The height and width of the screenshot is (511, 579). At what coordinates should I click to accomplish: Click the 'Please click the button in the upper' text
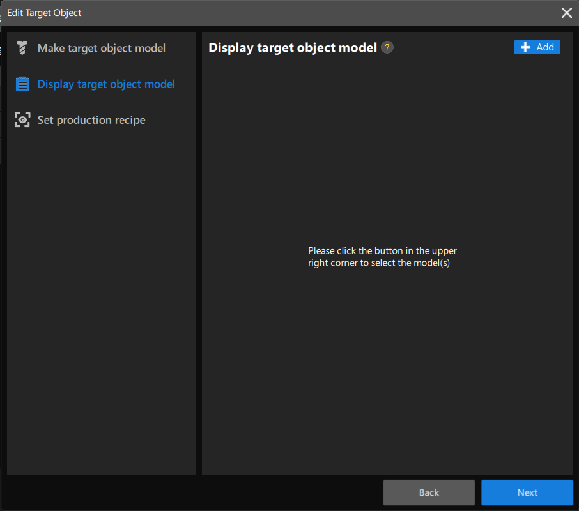pos(382,250)
